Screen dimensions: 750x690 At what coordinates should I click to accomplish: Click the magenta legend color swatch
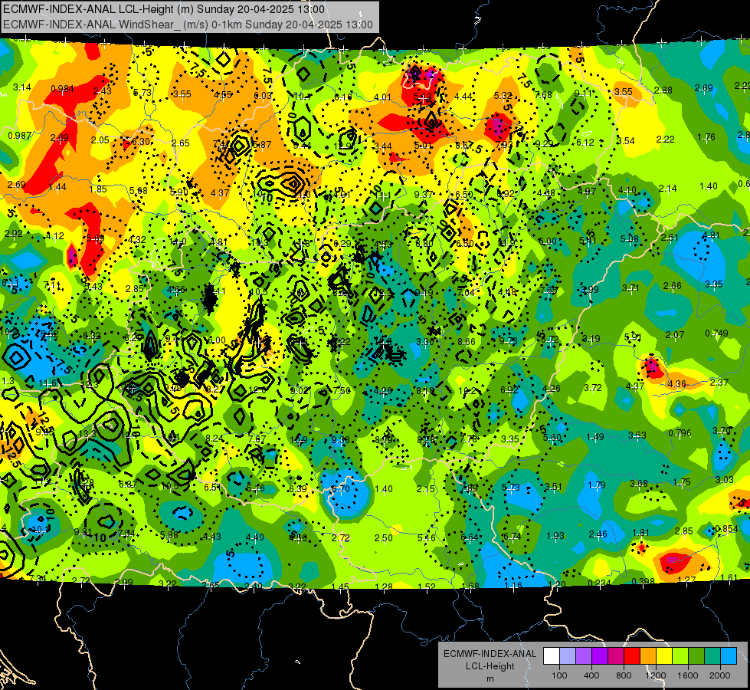click(x=616, y=656)
